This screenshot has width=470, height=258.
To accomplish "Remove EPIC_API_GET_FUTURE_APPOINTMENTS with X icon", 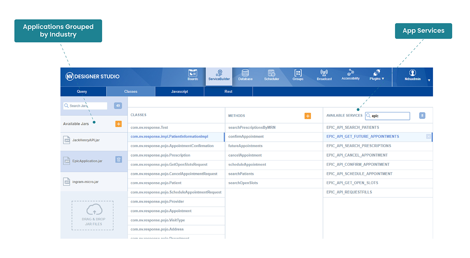I will pyautogui.click(x=429, y=136).
